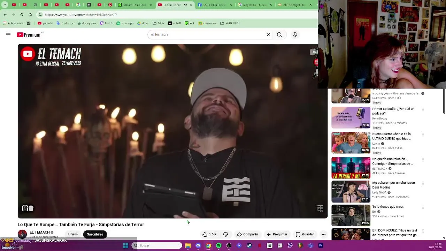Open options for Primer Episodio video

coord(423,109)
